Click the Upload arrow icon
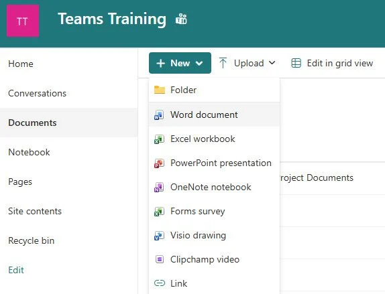This screenshot has height=294, width=385. pyautogui.click(x=223, y=63)
